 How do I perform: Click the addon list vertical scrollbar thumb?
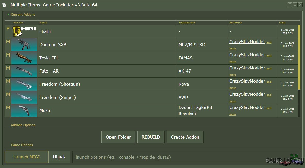299,57
